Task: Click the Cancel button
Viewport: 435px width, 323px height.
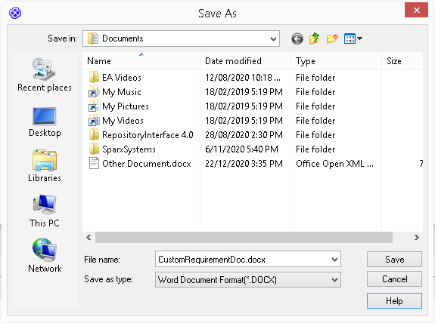Action: coord(394,279)
